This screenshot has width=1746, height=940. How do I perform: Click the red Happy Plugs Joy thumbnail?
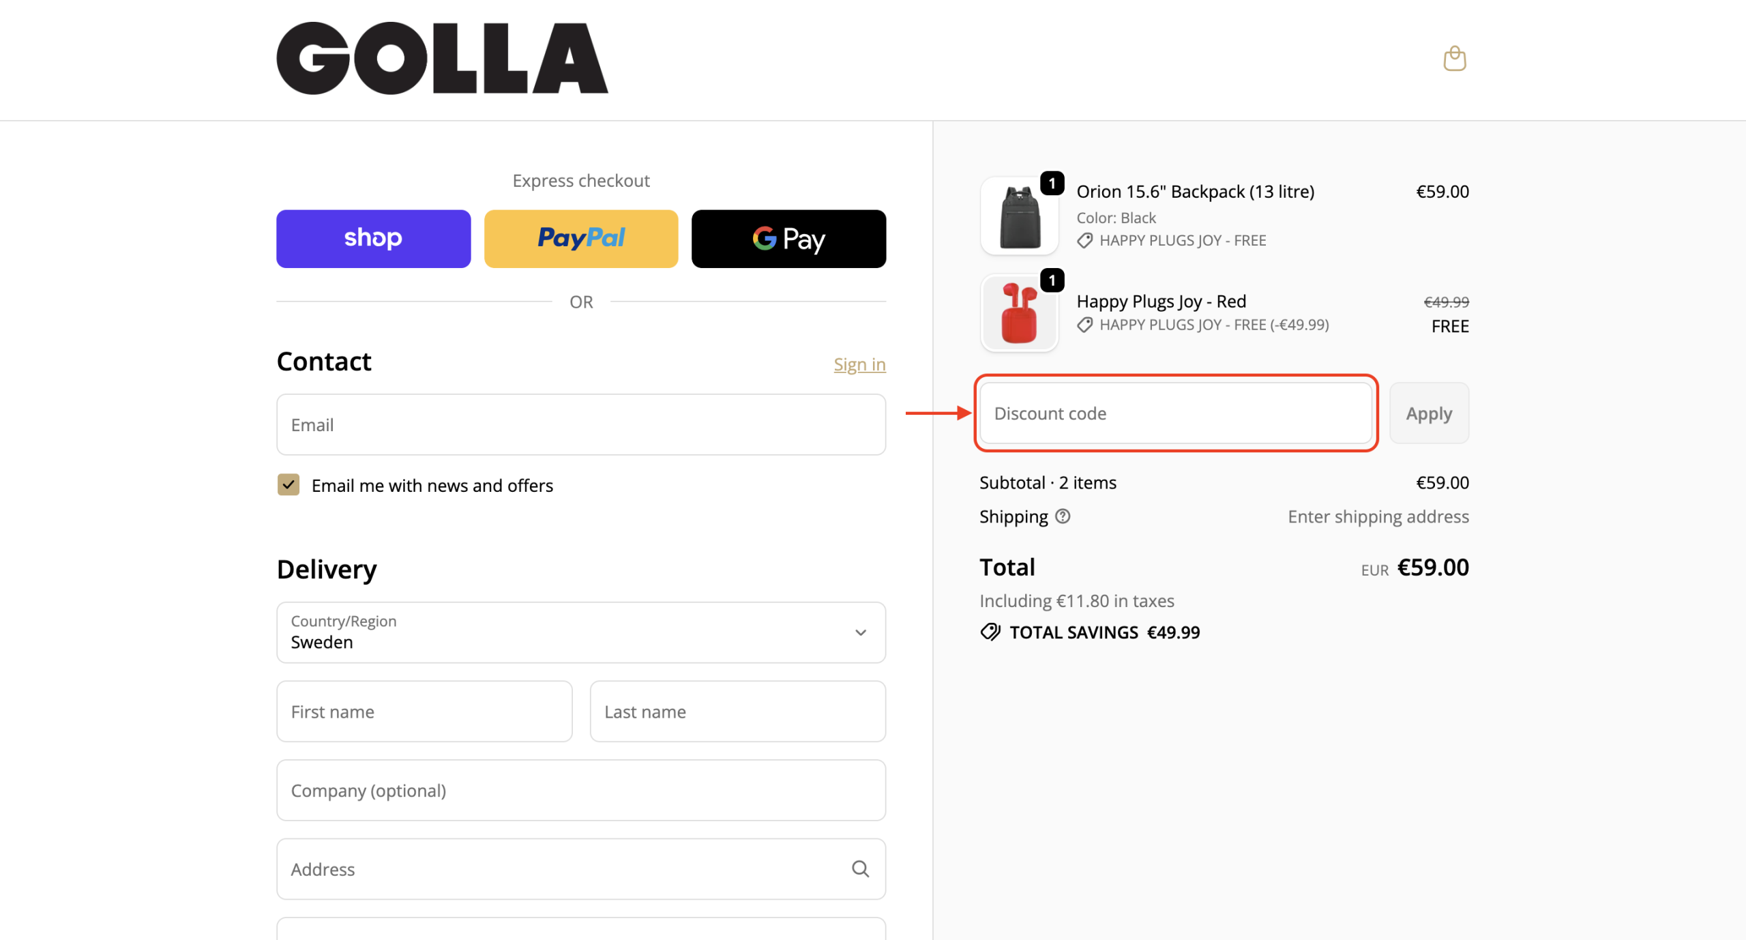(1019, 312)
